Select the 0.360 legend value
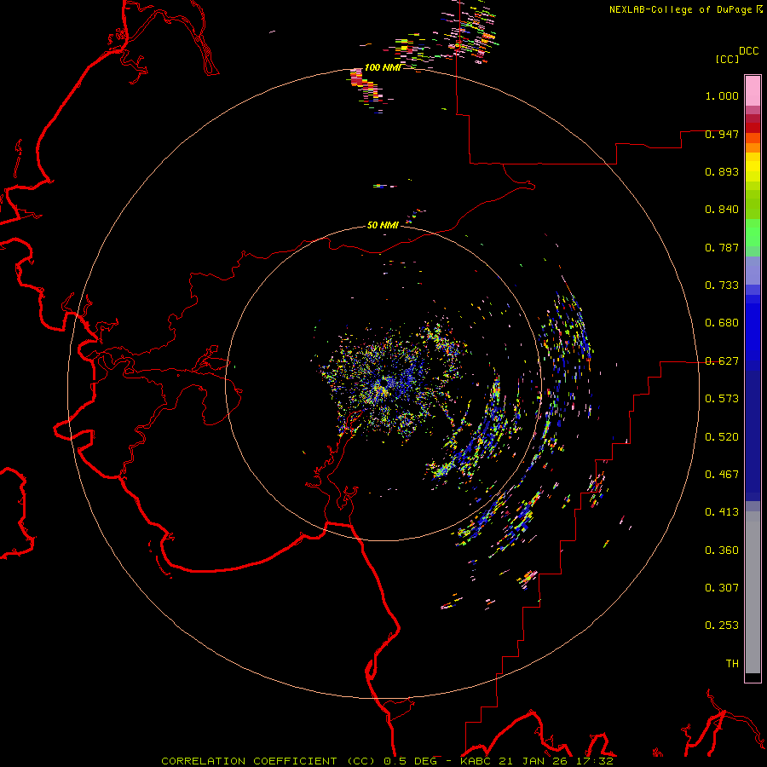 click(x=722, y=551)
